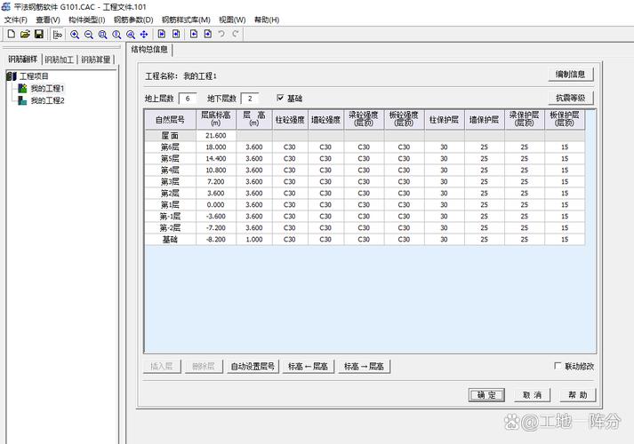Click the zoom window magnifier icon

(x=102, y=35)
